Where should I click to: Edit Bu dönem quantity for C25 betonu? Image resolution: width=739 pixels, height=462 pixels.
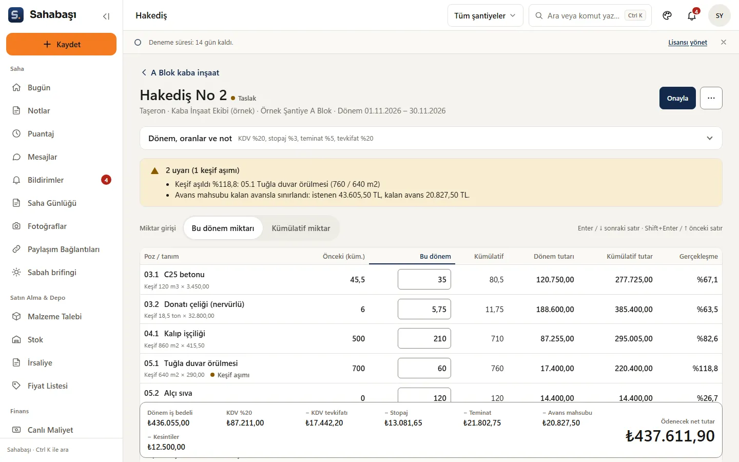pos(424,279)
